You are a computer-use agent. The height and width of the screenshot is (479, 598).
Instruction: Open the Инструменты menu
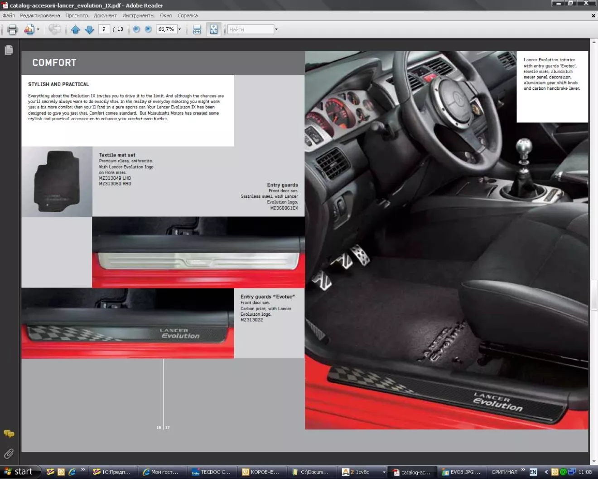[x=138, y=15]
